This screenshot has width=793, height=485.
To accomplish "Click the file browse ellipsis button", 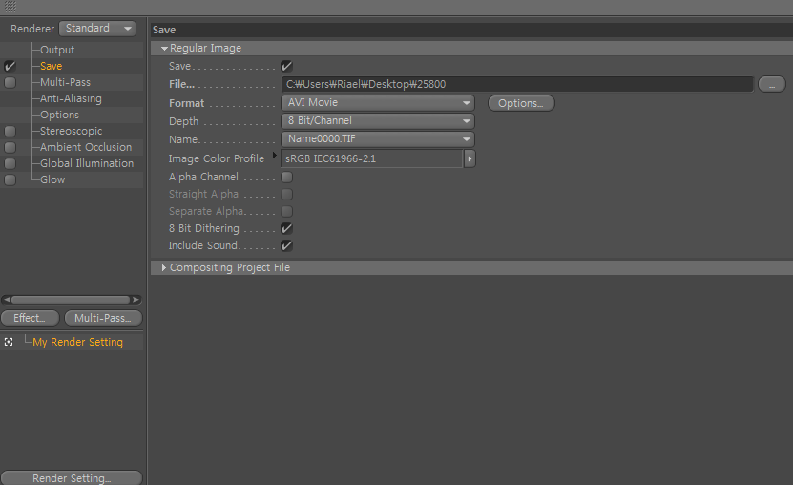I will click(771, 85).
